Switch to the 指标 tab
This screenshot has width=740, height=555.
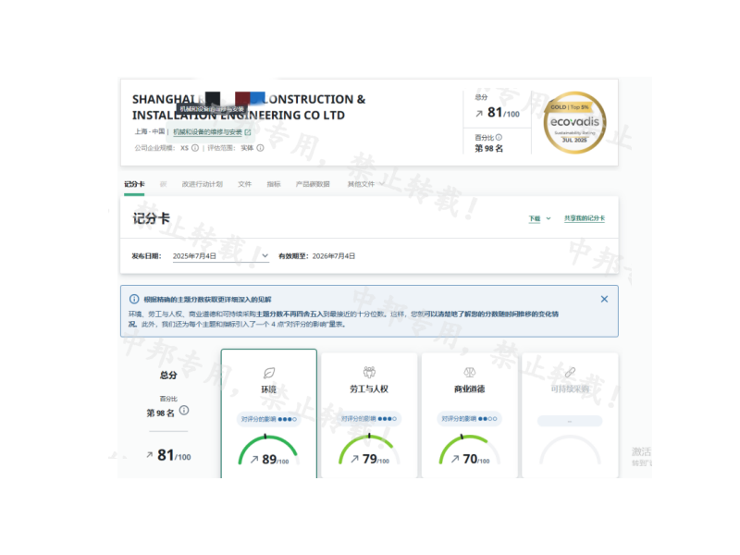pos(273,184)
